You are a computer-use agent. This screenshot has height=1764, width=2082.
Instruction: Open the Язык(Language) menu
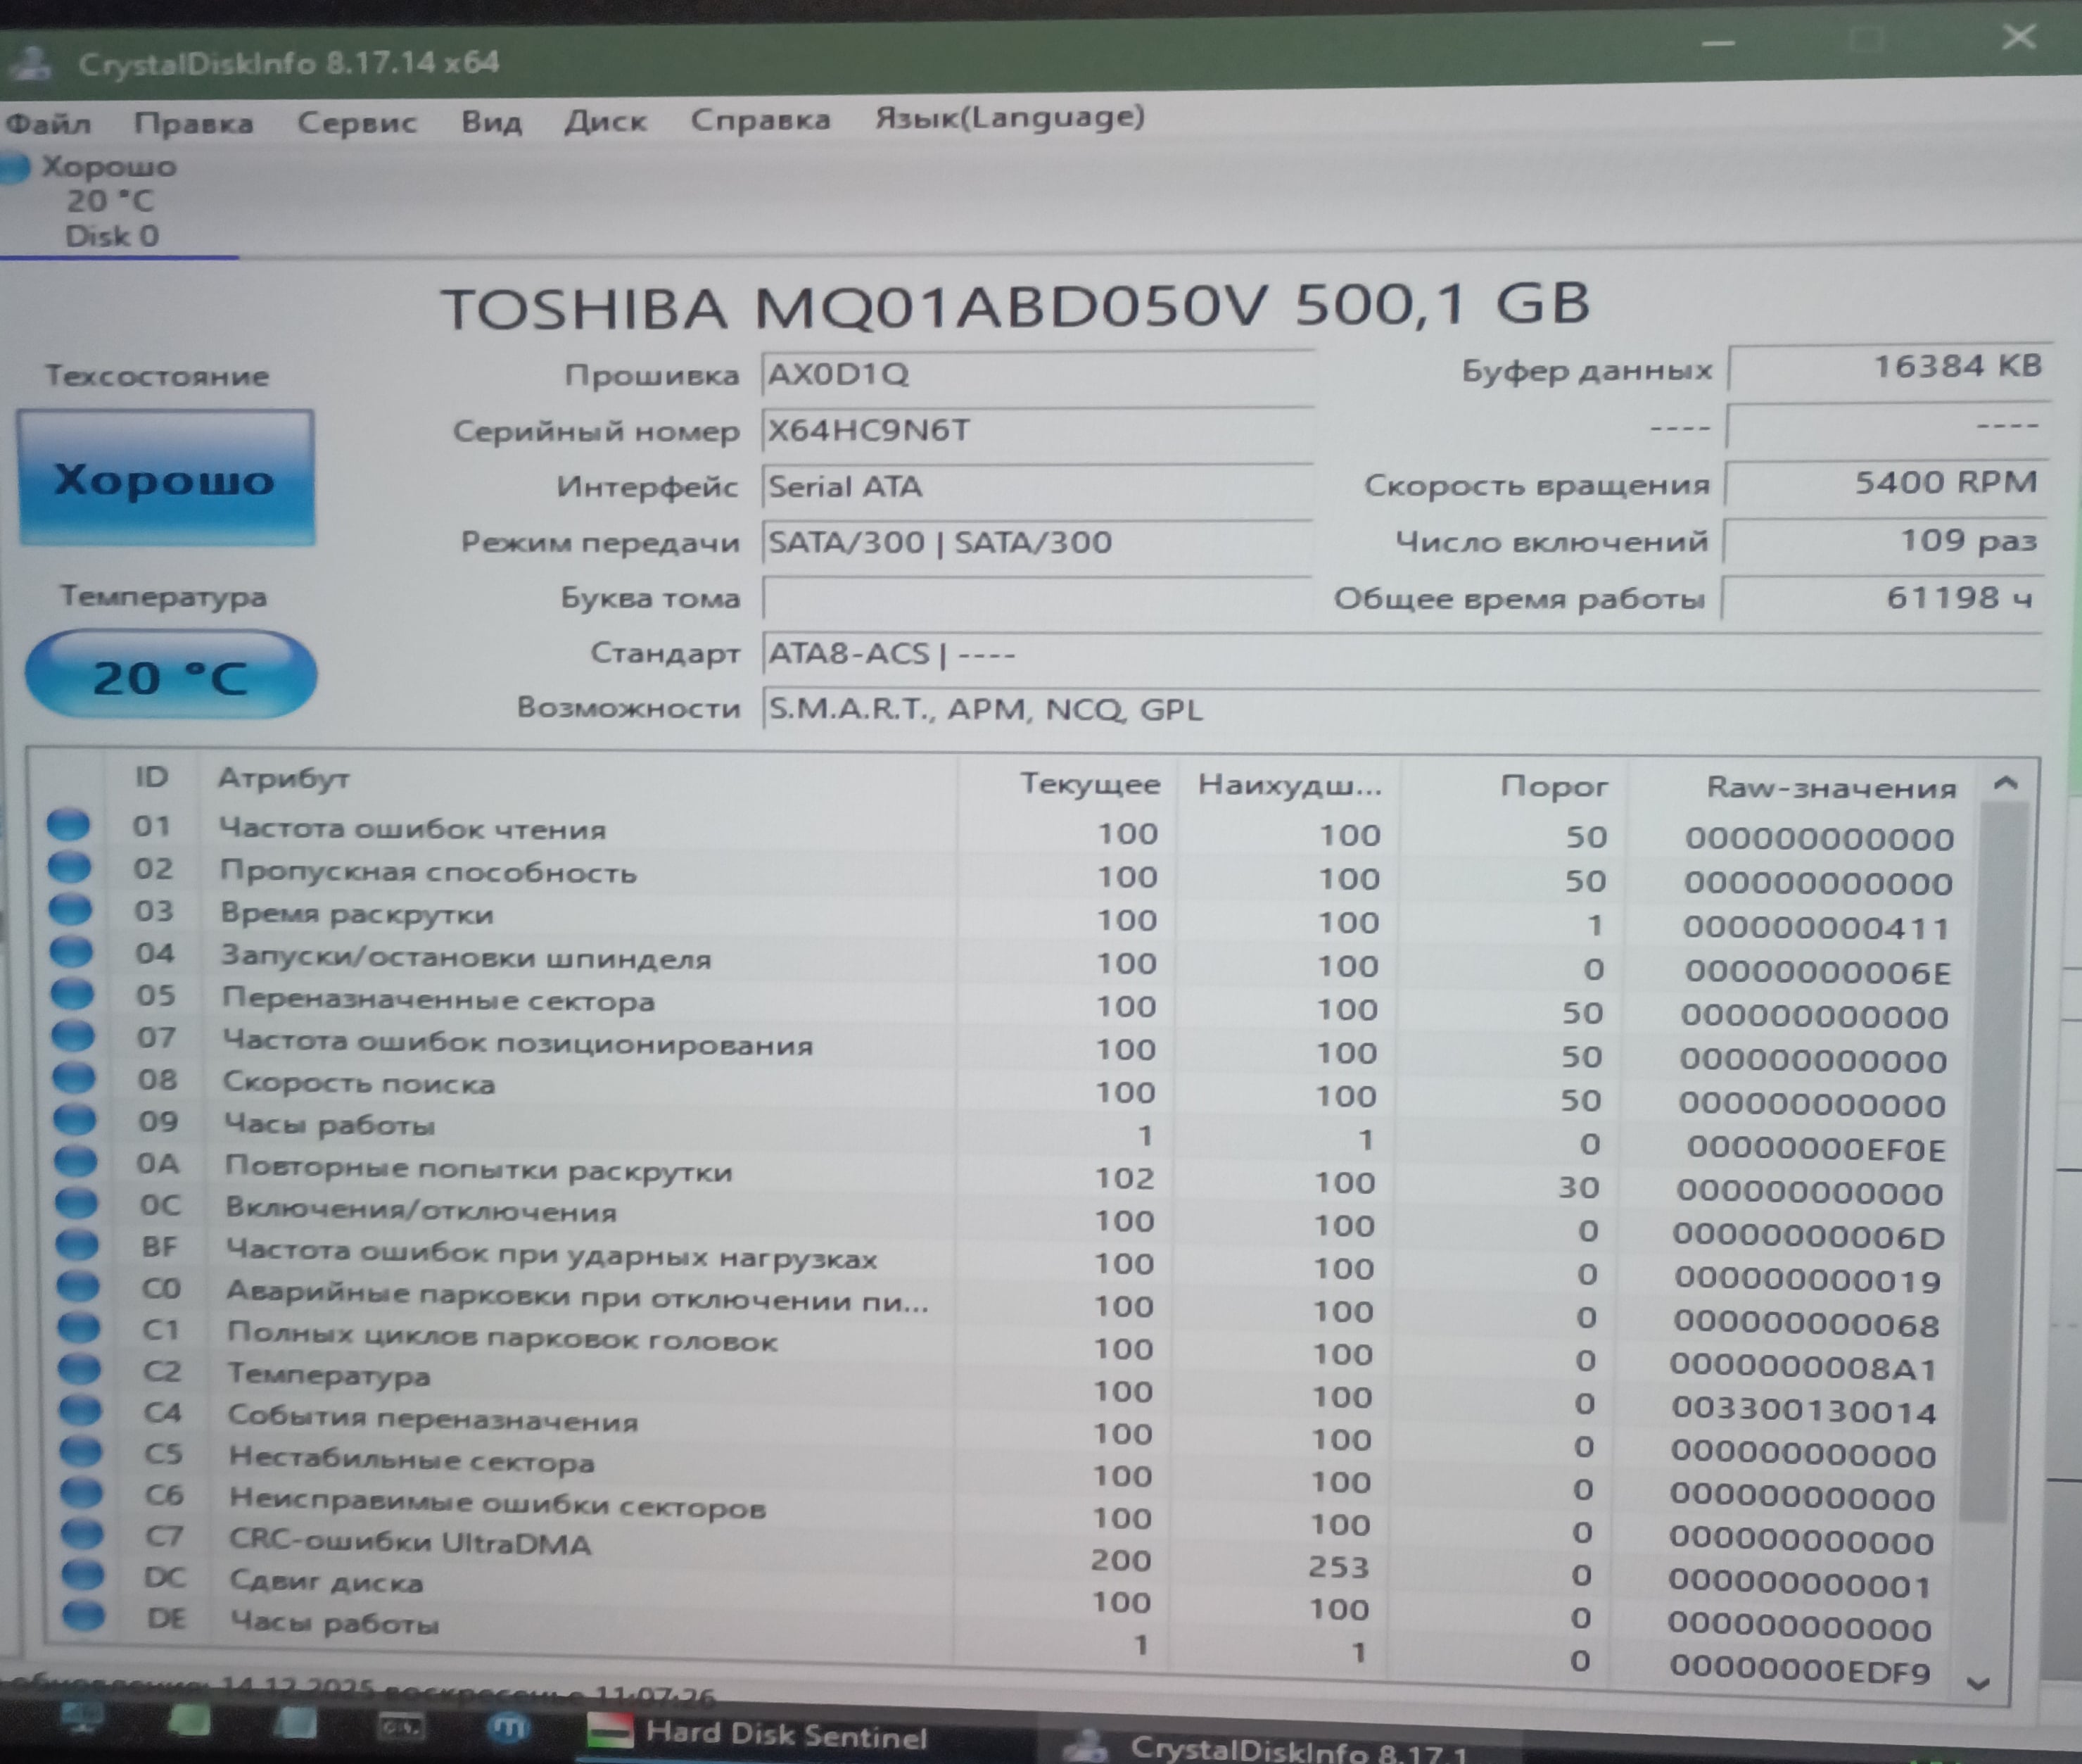(x=1010, y=118)
